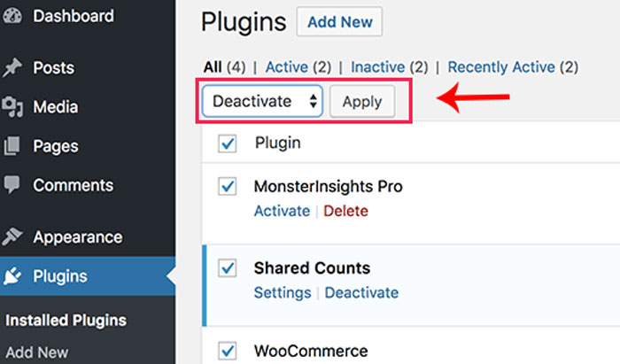This screenshot has width=620, height=364.
Task: Switch to Recently Active plugins filter
Action: pos(501,66)
